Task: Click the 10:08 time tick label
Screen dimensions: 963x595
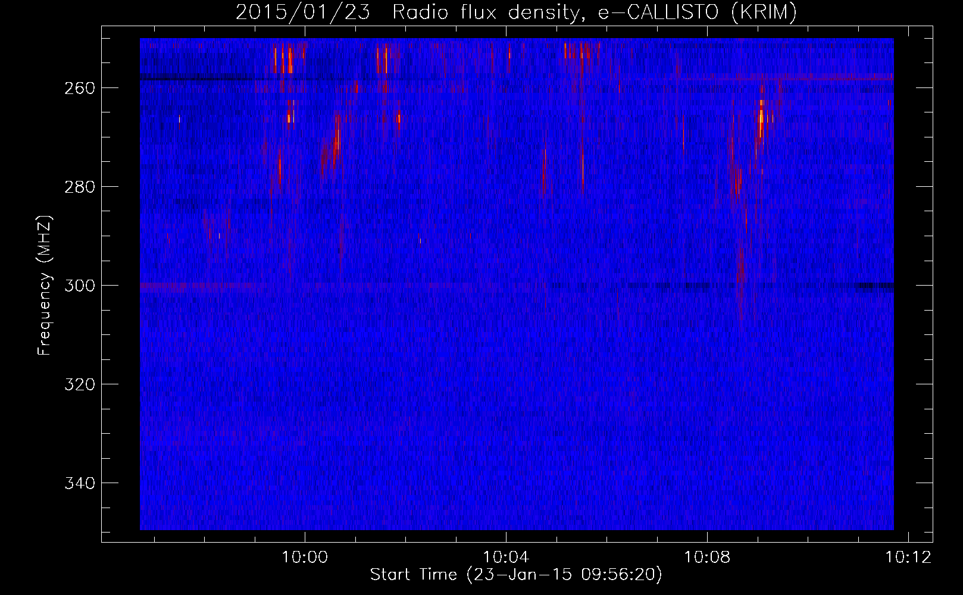Action: tap(707, 558)
